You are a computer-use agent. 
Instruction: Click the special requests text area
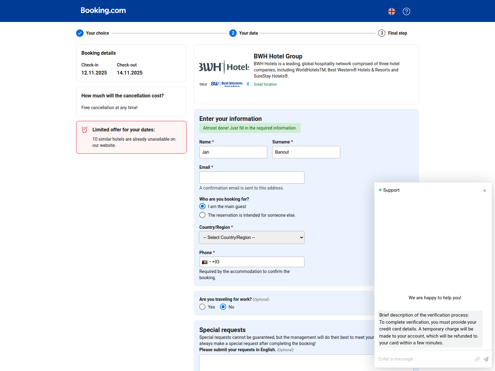286,363
